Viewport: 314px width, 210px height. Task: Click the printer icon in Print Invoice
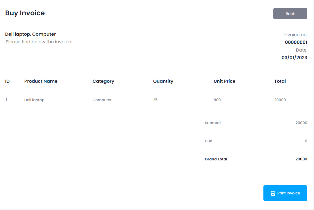click(273, 193)
